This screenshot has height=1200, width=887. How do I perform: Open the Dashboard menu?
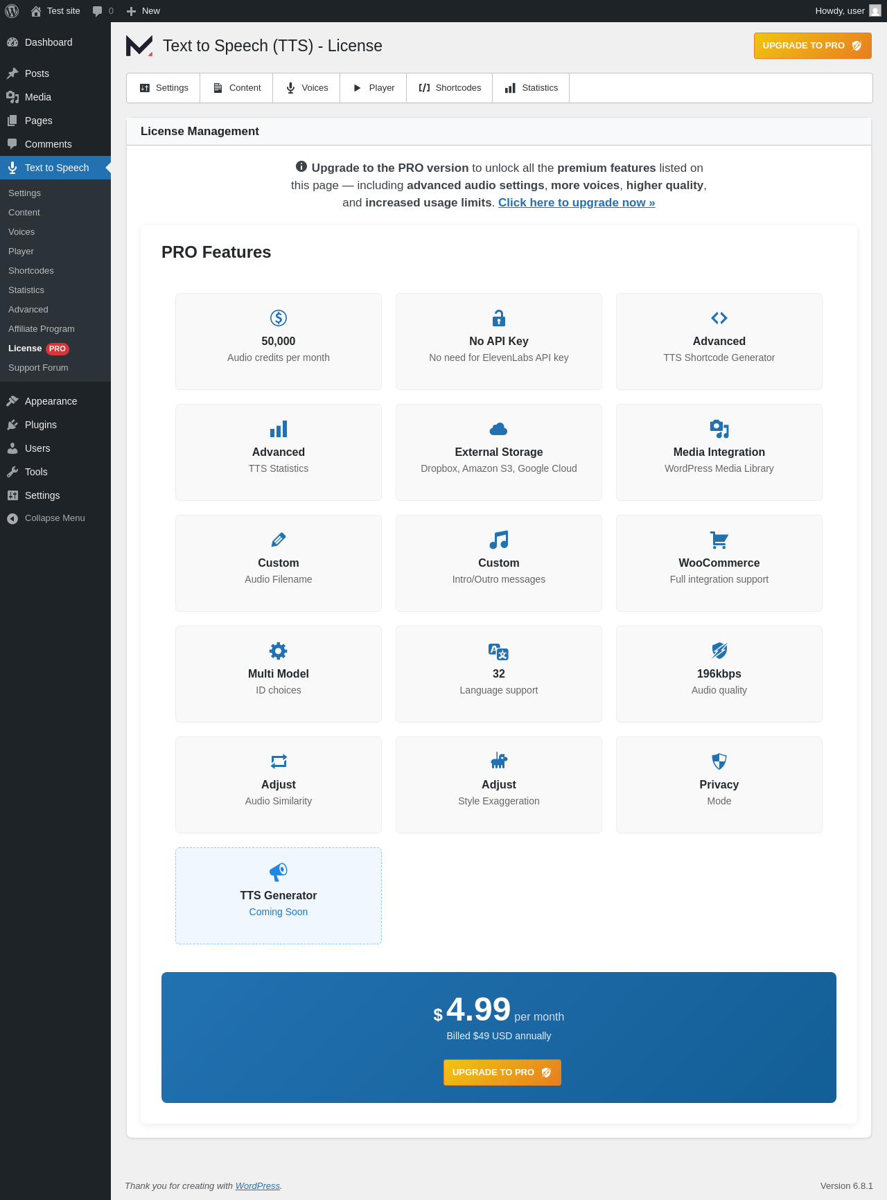[55, 42]
